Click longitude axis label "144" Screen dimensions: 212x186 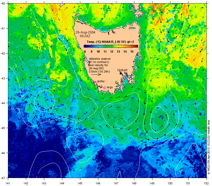click(x=62, y=183)
